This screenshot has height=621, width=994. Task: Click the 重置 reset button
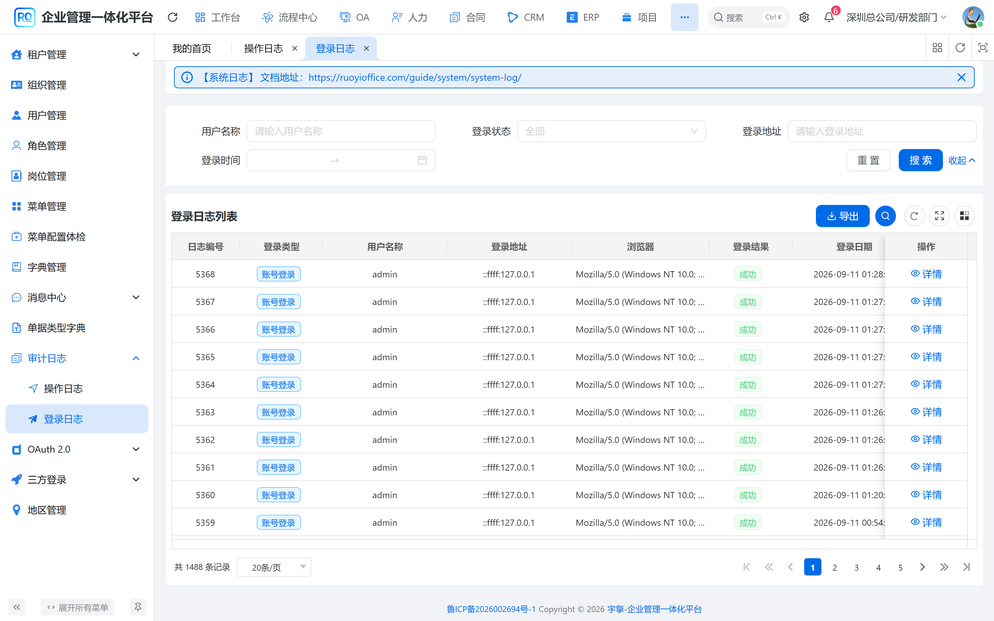[x=868, y=160]
